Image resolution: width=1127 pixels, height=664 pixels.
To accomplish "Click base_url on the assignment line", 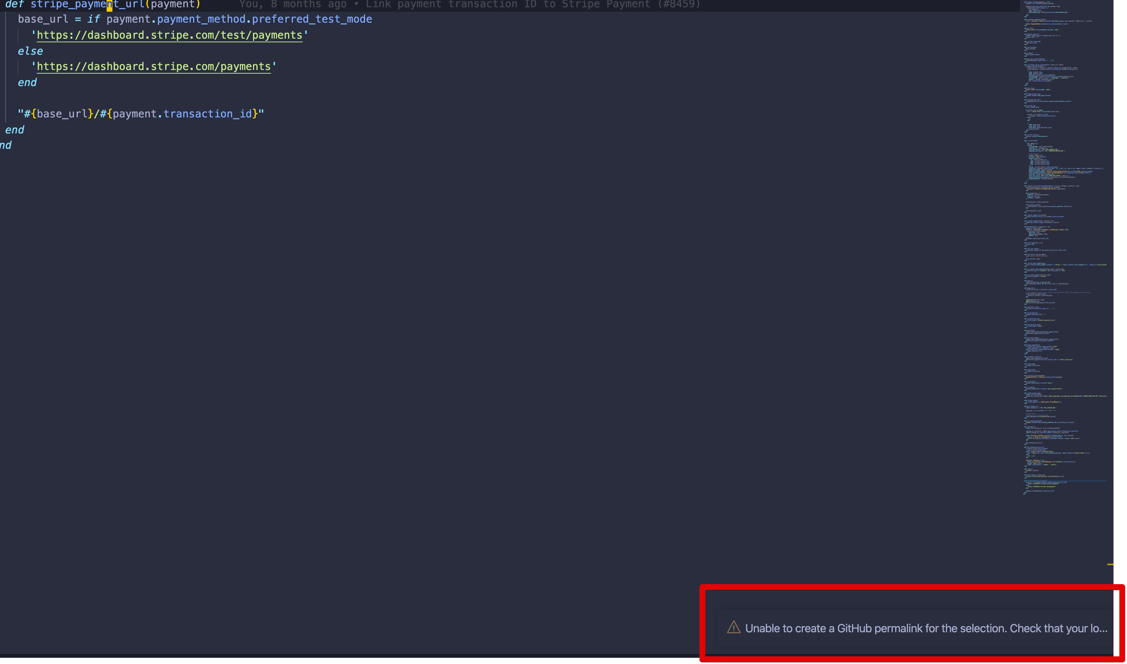I will (43, 19).
